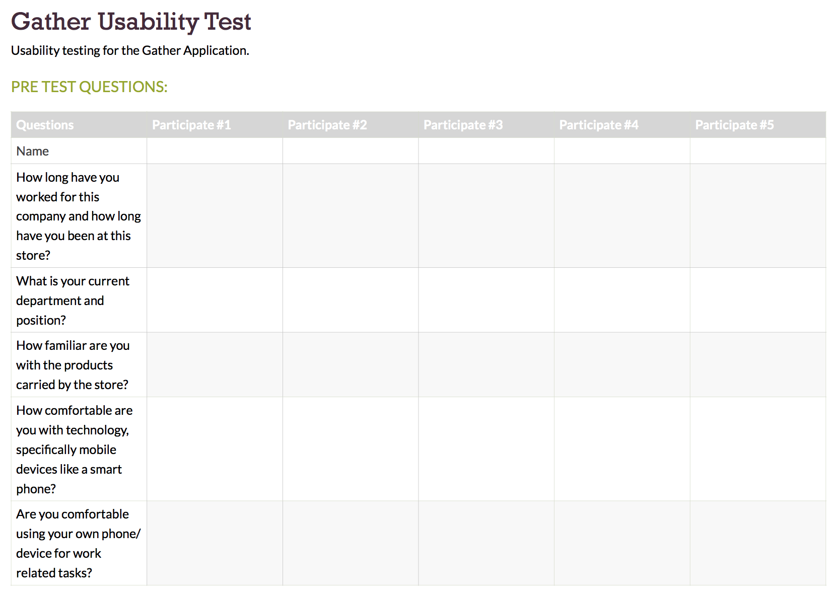The height and width of the screenshot is (594, 837).
Task: Click the 'How familiar are you' question
Action: pyautogui.click(x=73, y=365)
